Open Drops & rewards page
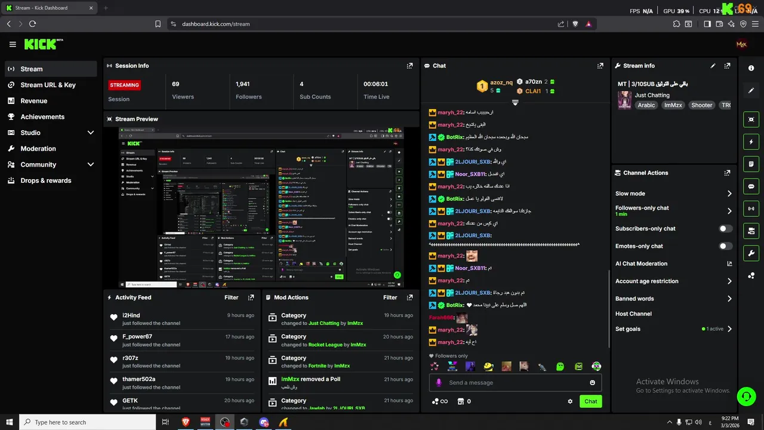764x430 pixels. tap(50, 180)
